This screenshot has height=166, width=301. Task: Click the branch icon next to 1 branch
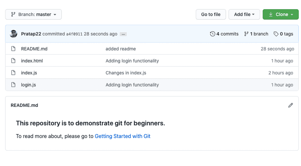[246, 34]
